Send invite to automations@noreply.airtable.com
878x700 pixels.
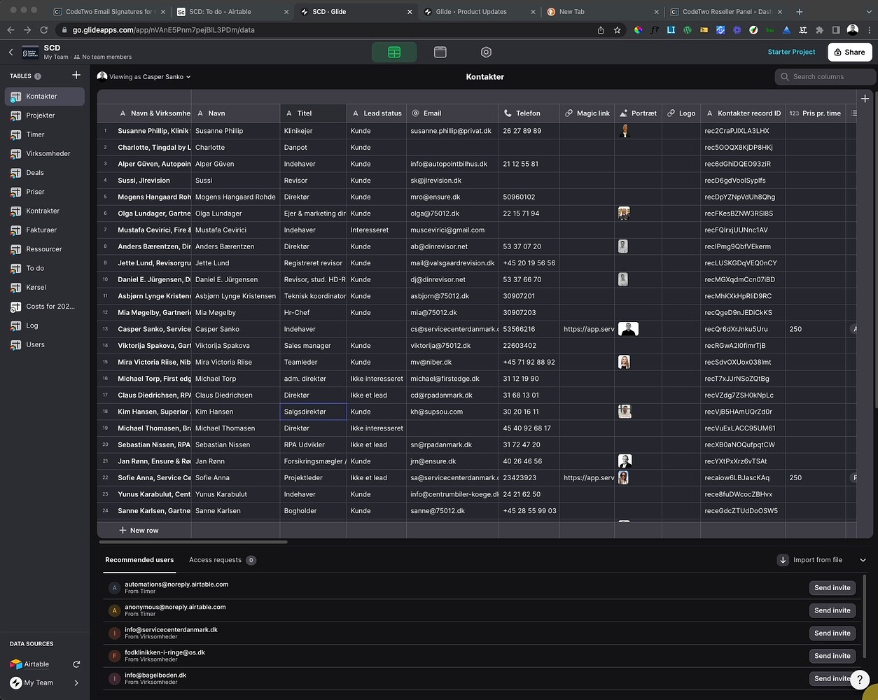[x=832, y=587]
